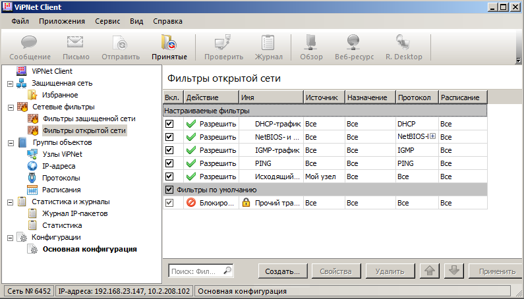524x299 pixels.
Task: Click the move filter down arrow
Action: pyautogui.click(x=453, y=271)
